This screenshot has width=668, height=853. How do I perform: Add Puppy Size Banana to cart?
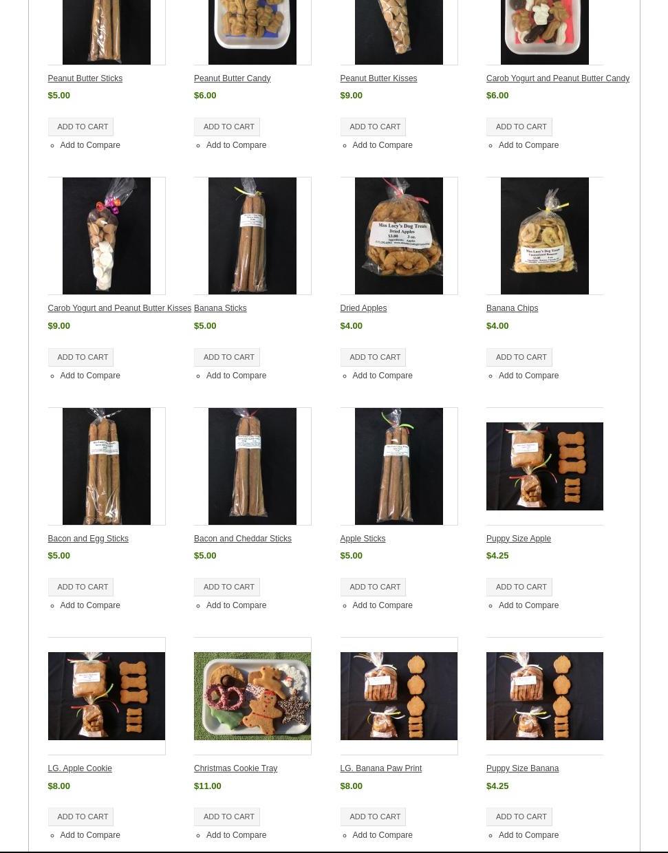click(519, 817)
